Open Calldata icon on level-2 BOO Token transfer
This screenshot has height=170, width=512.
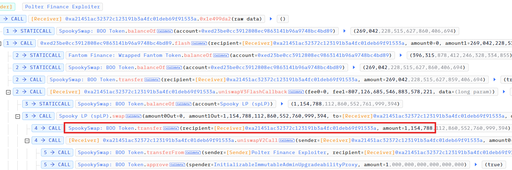pyautogui.click(x=152, y=79)
